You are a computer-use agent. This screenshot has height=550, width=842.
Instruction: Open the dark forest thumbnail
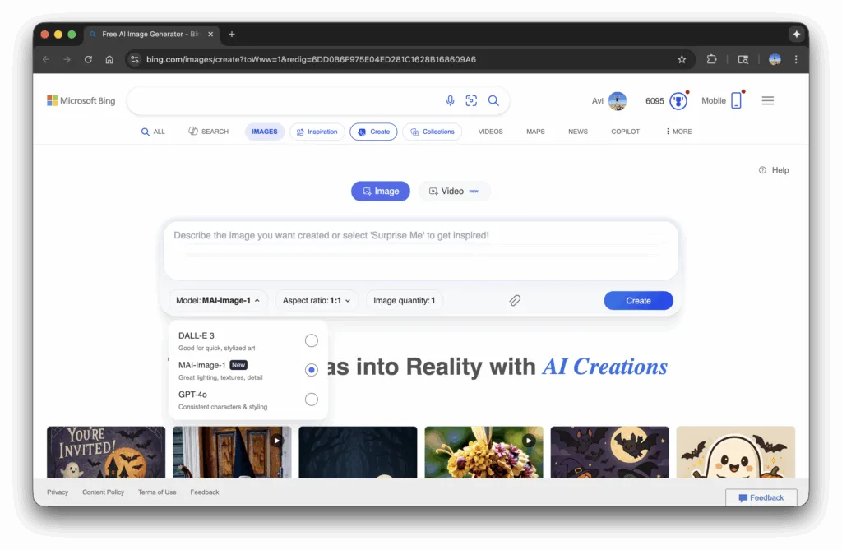(x=359, y=452)
